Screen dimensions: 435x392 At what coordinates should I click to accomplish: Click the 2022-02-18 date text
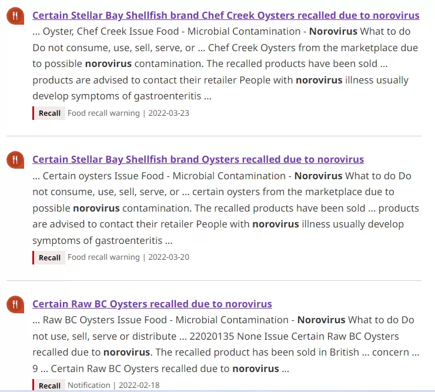139,385
